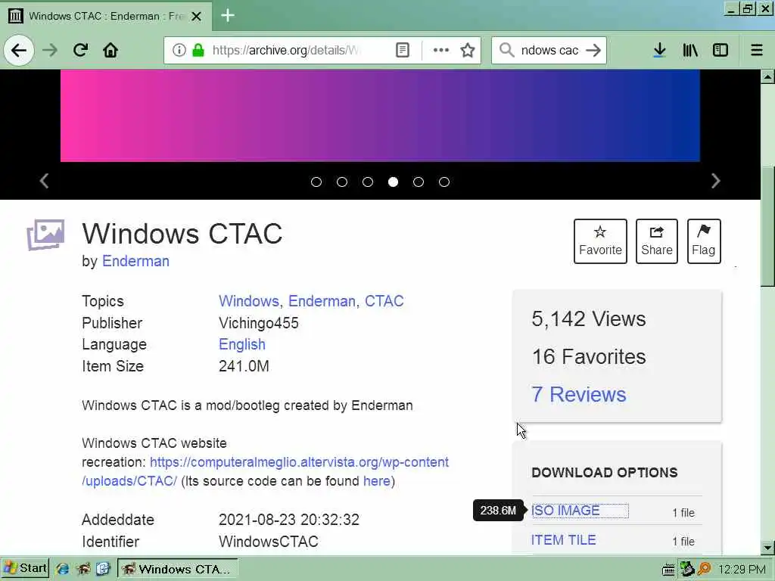Open page actions three-dot menu
The image size is (775, 581).
pyautogui.click(x=441, y=50)
